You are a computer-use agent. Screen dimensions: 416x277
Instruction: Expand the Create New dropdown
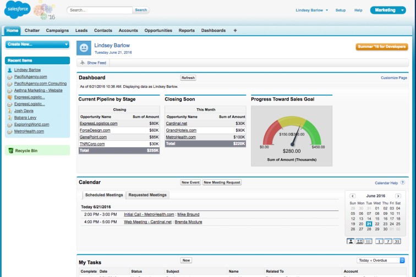point(37,45)
